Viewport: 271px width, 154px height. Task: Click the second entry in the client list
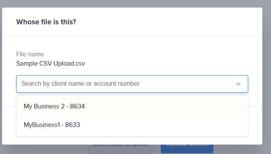(132, 125)
